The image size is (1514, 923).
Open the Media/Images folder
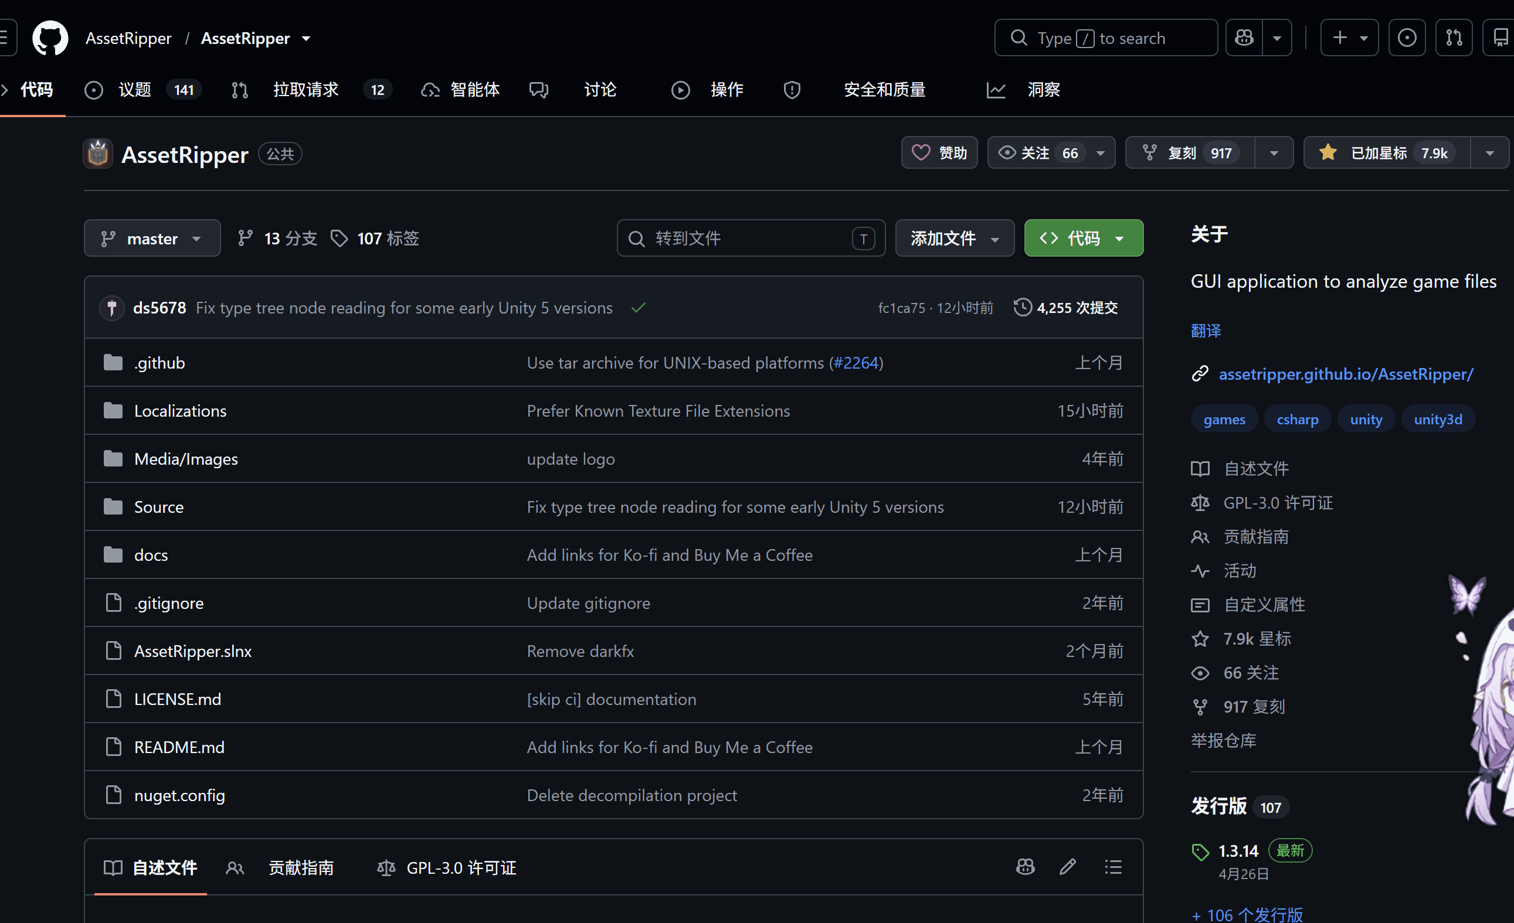[186, 459]
